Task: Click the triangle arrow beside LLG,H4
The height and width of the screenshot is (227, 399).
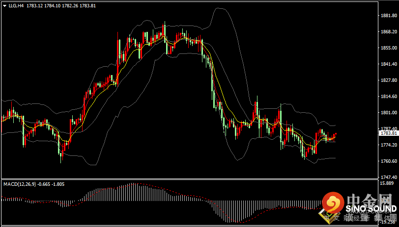Action: [x=4, y=6]
